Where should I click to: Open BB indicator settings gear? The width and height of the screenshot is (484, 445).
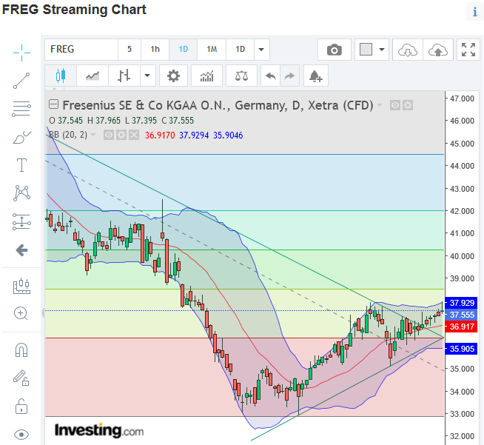coord(121,135)
